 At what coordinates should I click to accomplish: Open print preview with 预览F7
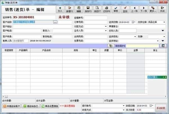(97, 9)
